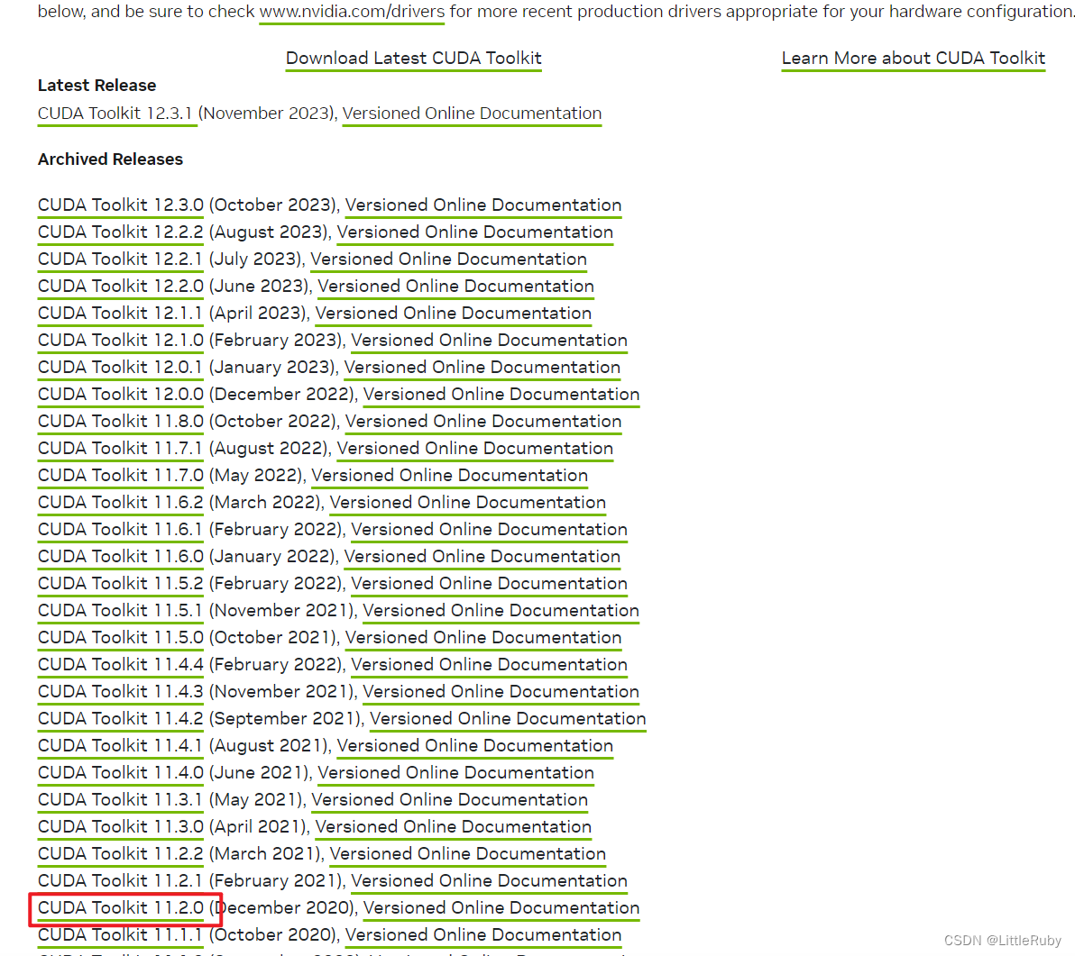Open CUDA Toolkit 12.3.0 link

pos(121,205)
